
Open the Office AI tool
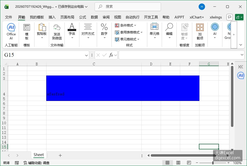pos(11,32)
